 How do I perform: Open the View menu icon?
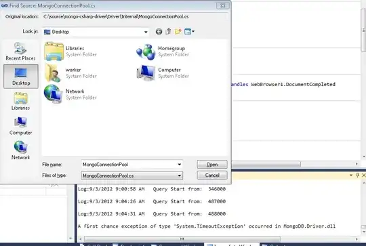coord(189,31)
